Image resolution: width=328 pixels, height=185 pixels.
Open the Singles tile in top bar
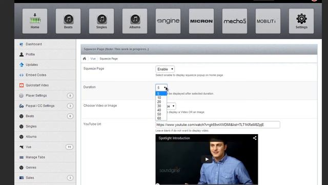point(101,21)
